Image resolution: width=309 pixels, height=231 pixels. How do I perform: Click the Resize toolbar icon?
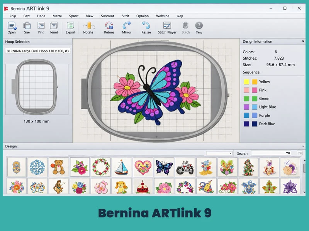(146, 26)
